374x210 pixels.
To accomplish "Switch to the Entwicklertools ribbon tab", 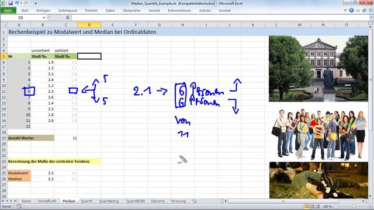I will click(179, 10).
